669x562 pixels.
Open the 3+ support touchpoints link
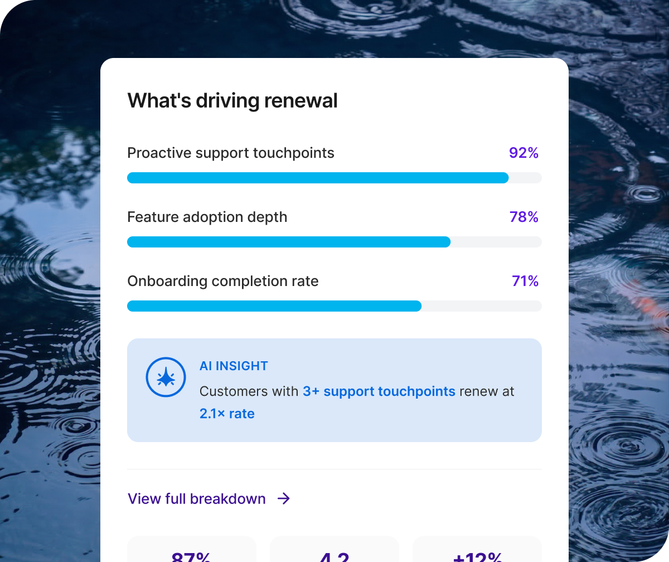379,391
